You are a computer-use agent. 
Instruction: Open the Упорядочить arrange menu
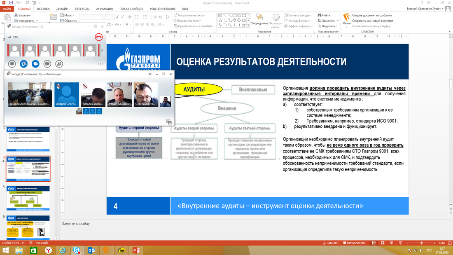point(259,20)
